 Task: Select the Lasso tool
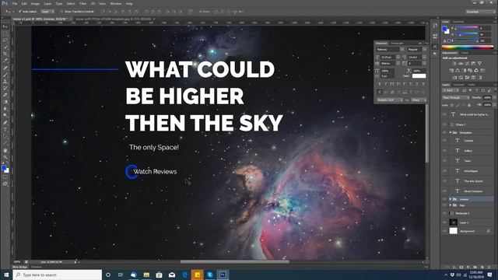5,40
